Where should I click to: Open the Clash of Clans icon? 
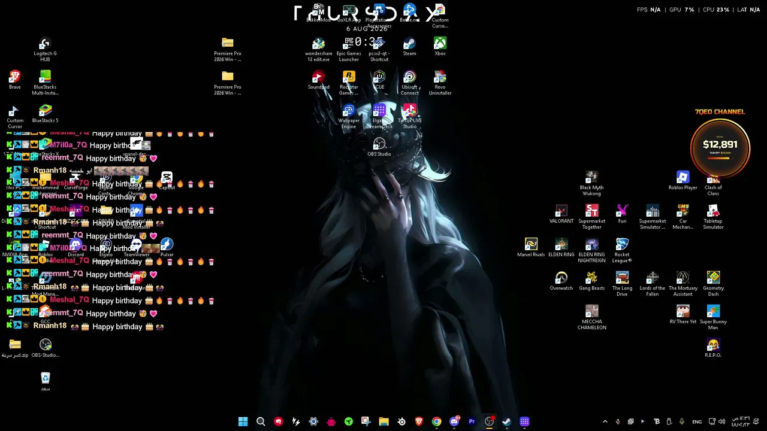[x=713, y=184]
